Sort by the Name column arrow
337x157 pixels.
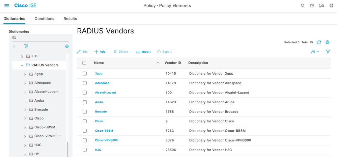pos(158,63)
